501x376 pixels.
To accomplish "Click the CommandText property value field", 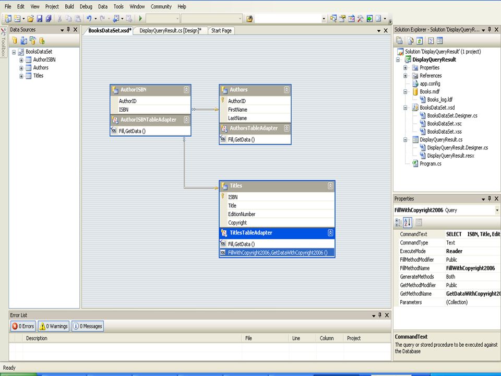I will coord(473,234).
